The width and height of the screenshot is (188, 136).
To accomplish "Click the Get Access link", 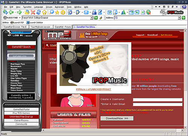I will click(167, 35).
